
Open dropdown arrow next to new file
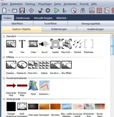(x=9, y=10)
